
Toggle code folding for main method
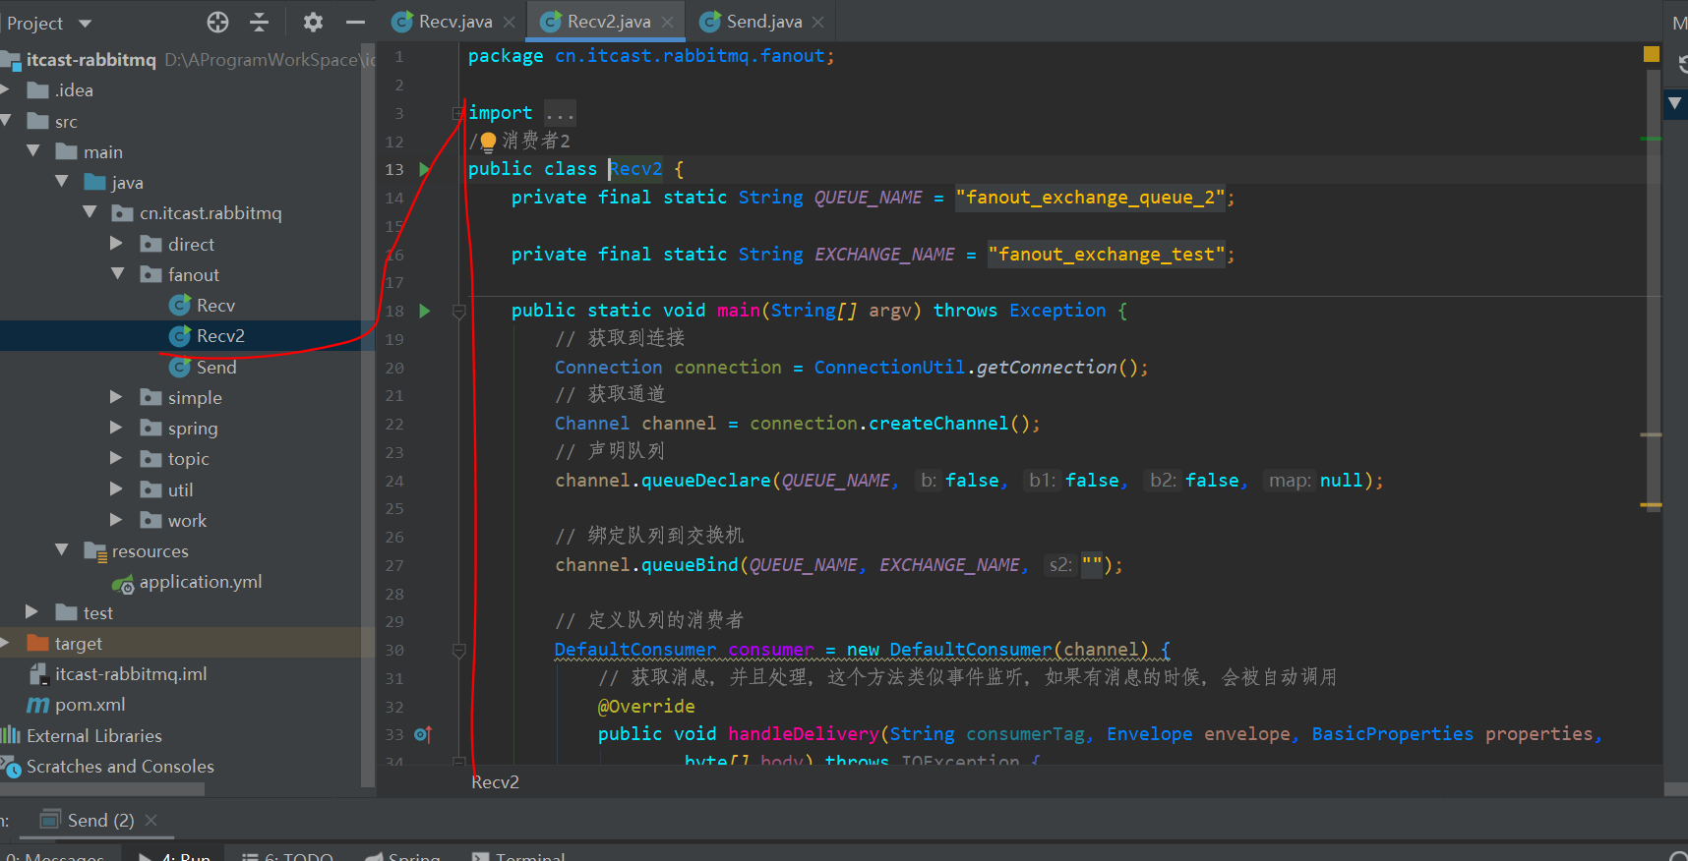pyautogui.click(x=458, y=312)
